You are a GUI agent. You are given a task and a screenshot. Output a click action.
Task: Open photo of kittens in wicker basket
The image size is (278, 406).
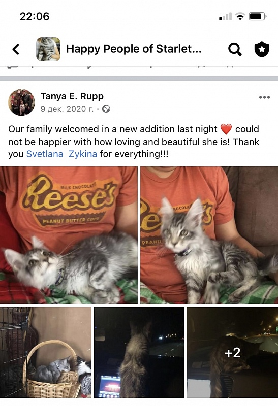[x=46, y=352]
